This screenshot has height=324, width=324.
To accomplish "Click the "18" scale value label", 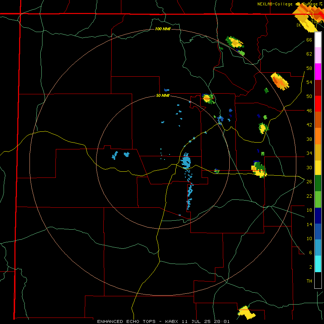I will coord(309,210).
